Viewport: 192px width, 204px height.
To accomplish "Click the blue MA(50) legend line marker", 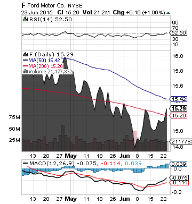I will click(25, 60).
